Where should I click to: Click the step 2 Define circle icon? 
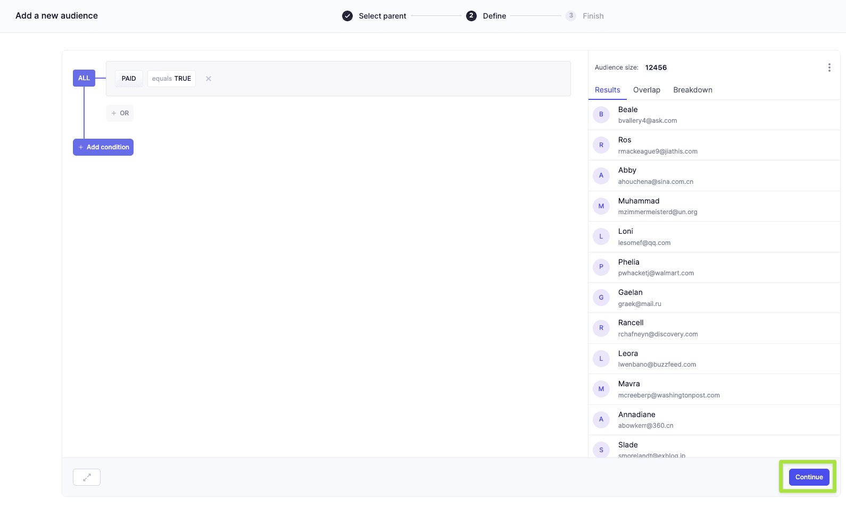point(471,16)
